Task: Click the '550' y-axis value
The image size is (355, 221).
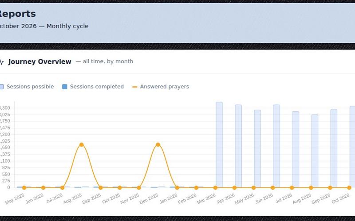Action: pyautogui.click(x=6, y=174)
